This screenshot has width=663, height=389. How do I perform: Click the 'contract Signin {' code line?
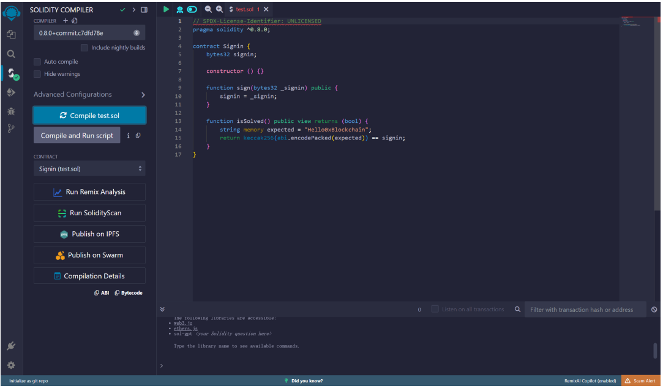[221, 46]
